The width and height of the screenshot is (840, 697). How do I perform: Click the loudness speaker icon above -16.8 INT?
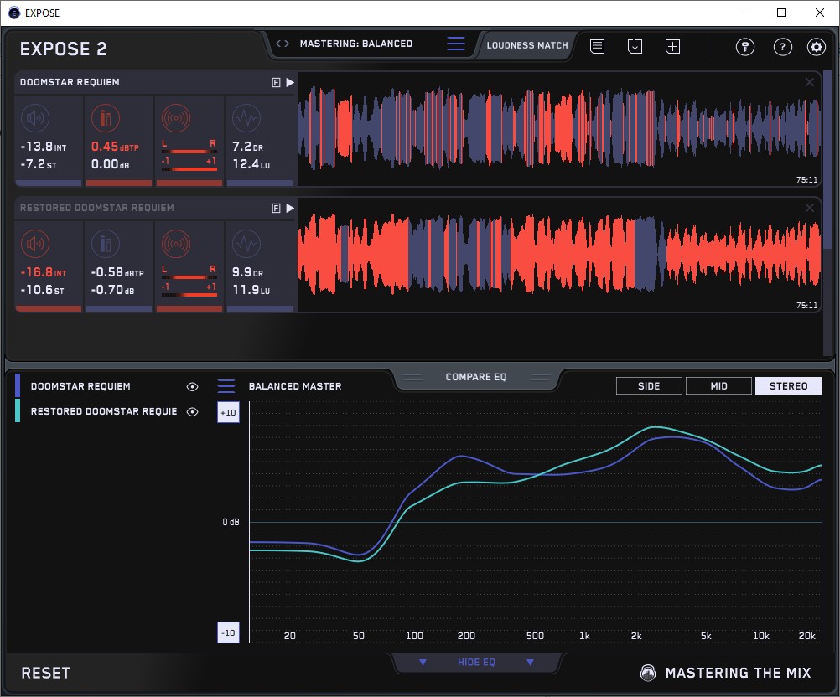click(35, 244)
